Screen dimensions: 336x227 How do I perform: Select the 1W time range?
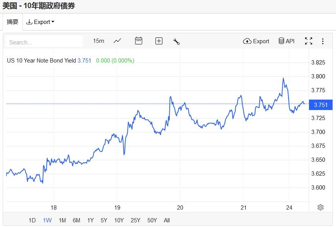[x=47, y=220]
